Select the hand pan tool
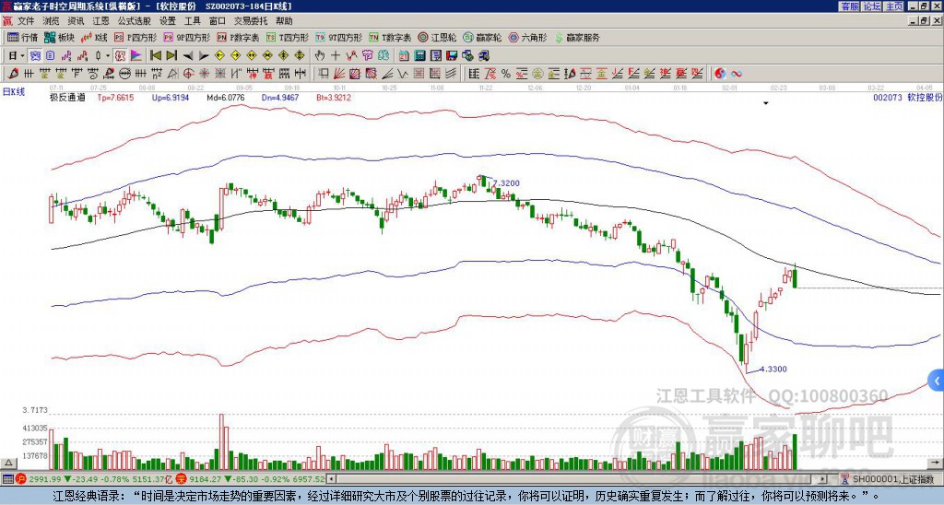 [319, 56]
